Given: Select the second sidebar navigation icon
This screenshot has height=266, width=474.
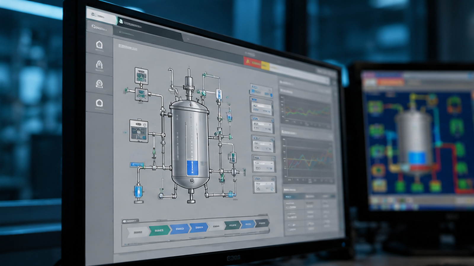Looking at the screenshot, I should [99, 64].
